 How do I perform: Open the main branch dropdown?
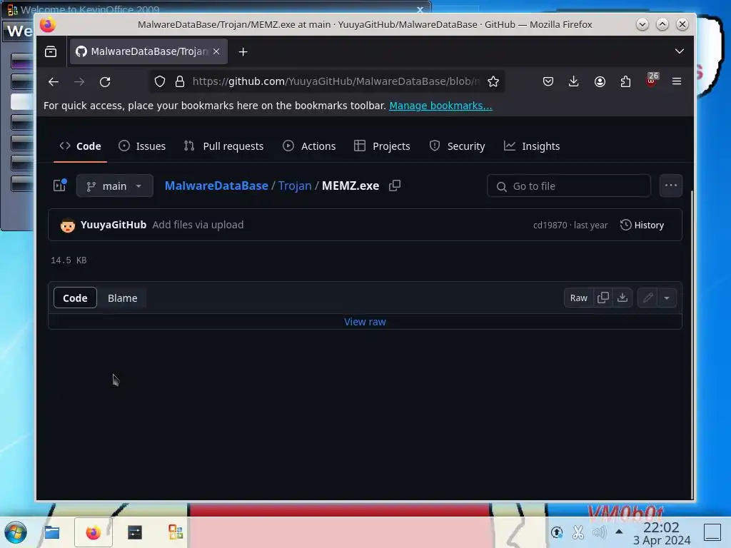(x=115, y=186)
